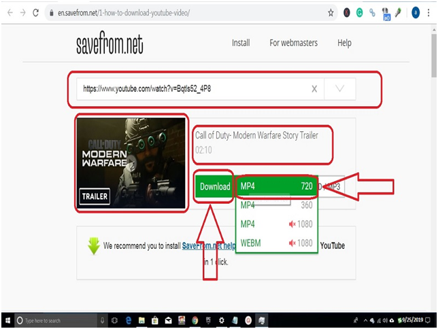
Task: Click the savefrom.net logo
Action: (x=109, y=44)
